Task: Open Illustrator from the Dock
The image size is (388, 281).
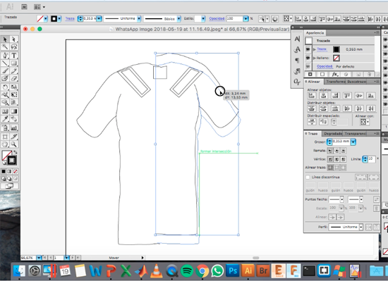Action: 248,270
